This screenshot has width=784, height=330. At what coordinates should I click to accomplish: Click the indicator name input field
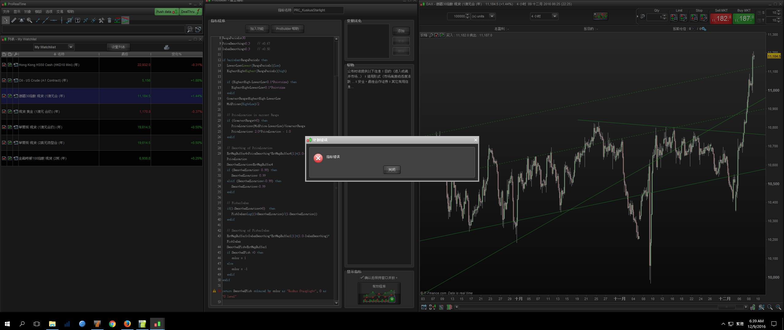point(318,10)
